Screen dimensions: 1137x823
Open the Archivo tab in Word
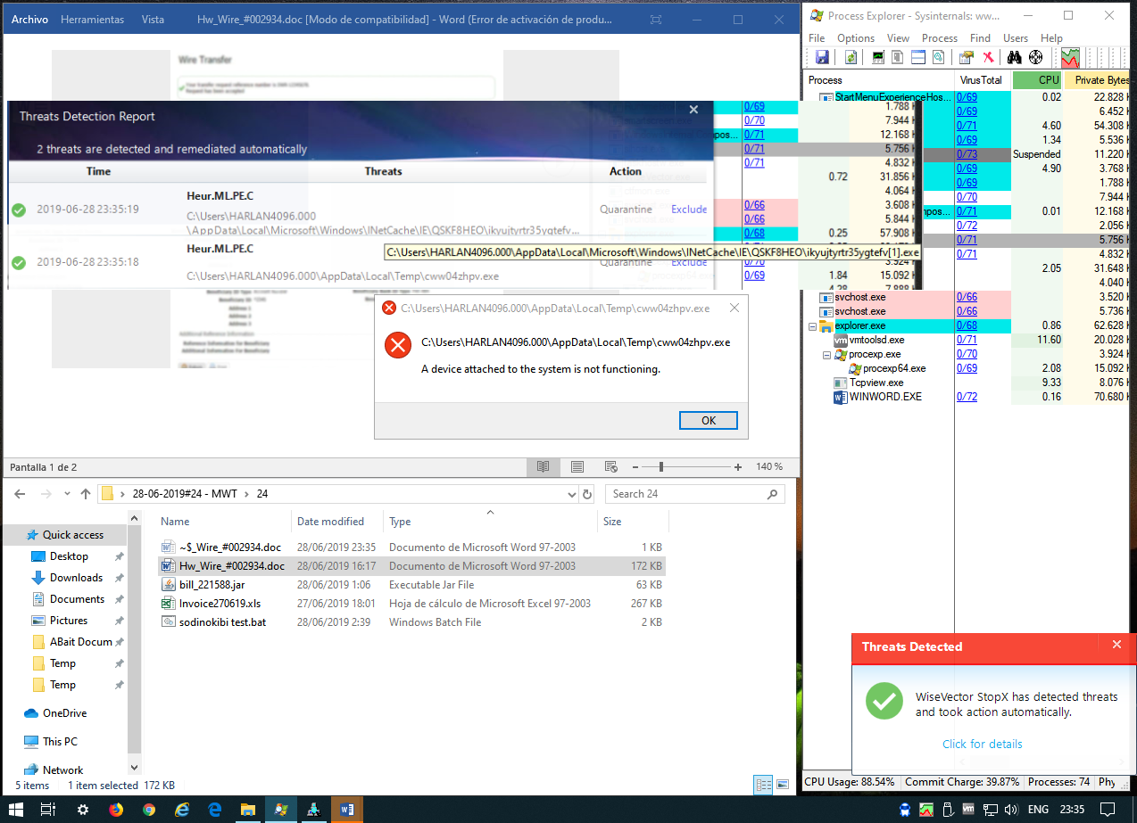click(x=29, y=20)
